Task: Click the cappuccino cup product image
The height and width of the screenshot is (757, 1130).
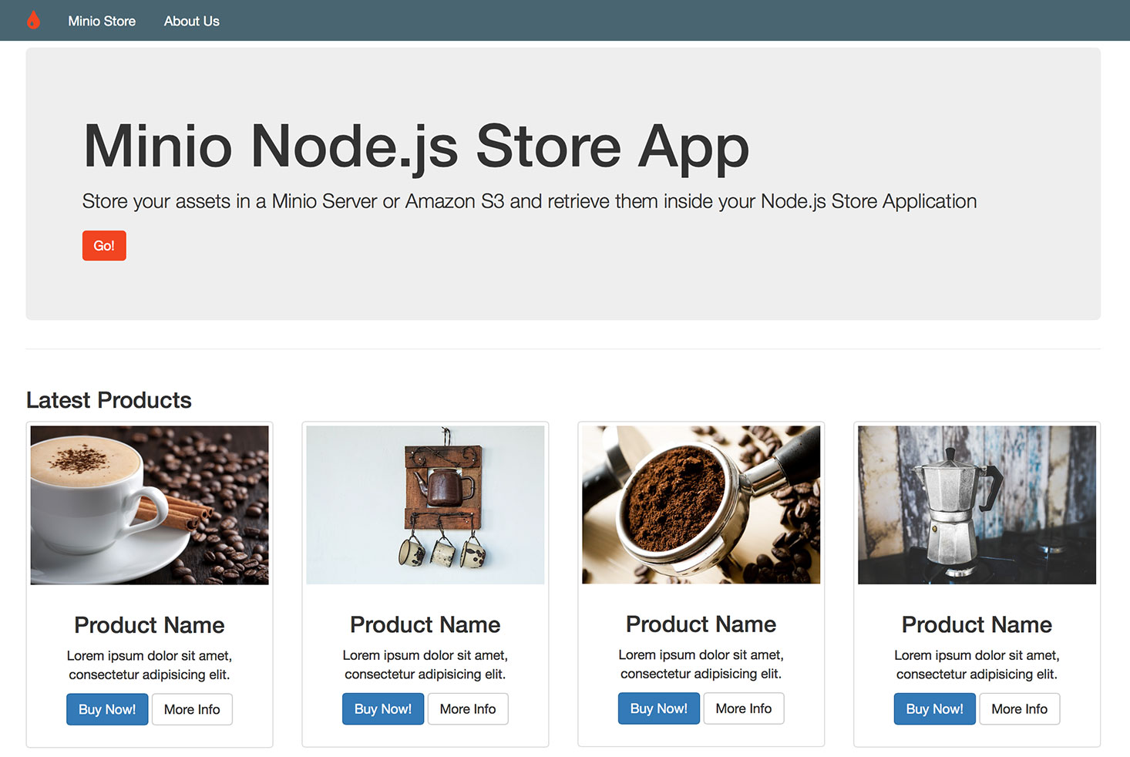Action: (150, 505)
